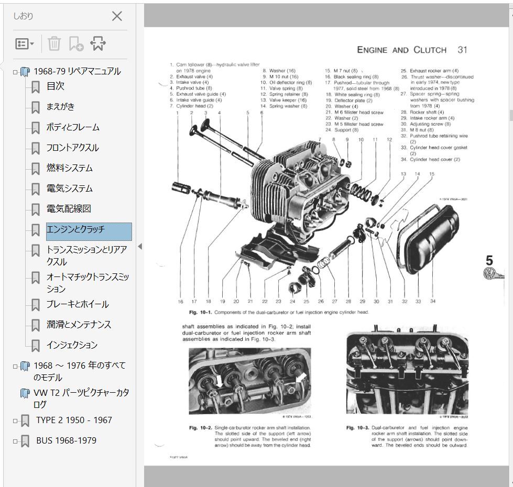Open the 目次 bookmark
This screenshot has width=513, height=487.
(56, 86)
